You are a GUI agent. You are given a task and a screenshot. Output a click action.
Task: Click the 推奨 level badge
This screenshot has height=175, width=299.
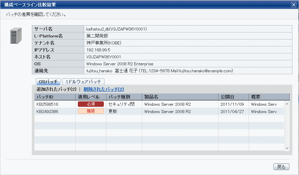point(91,111)
